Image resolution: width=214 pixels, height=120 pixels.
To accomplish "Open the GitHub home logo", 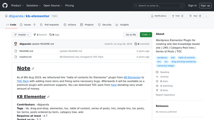I will (x=5, y=6).
